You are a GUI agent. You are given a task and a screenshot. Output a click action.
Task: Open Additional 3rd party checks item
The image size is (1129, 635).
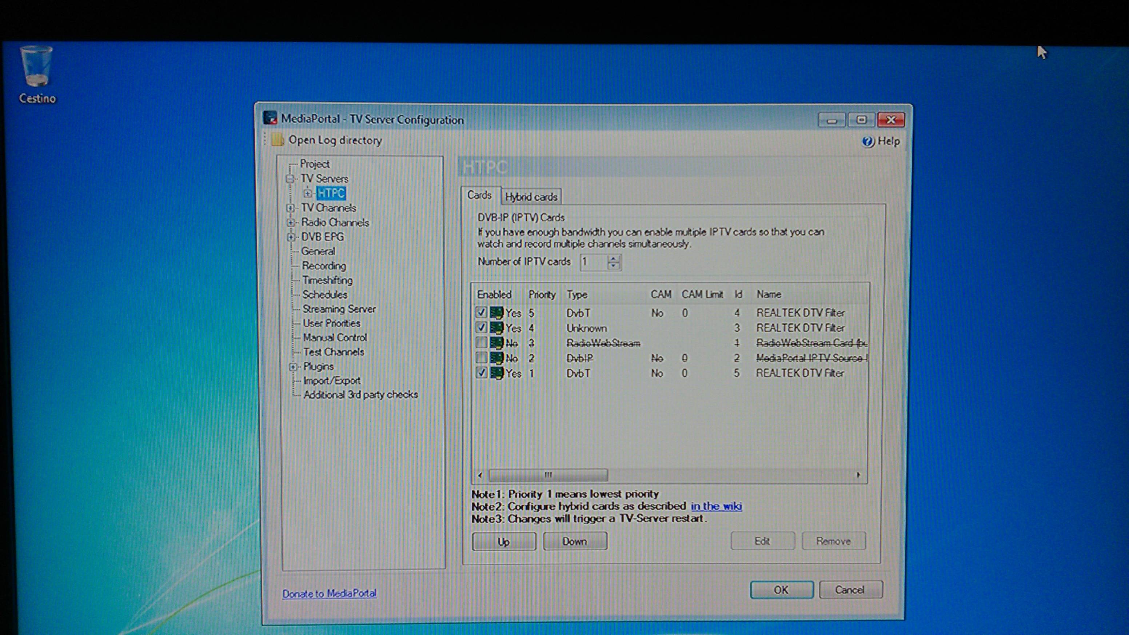(361, 394)
